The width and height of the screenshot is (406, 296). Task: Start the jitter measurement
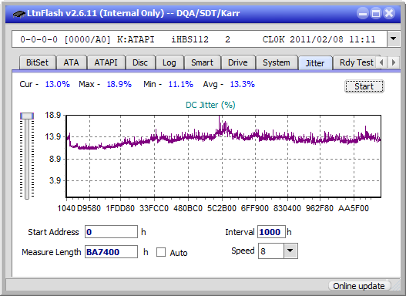(364, 86)
